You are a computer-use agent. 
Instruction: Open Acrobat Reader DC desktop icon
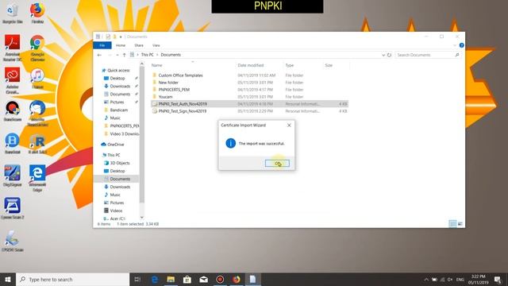point(13,48)
